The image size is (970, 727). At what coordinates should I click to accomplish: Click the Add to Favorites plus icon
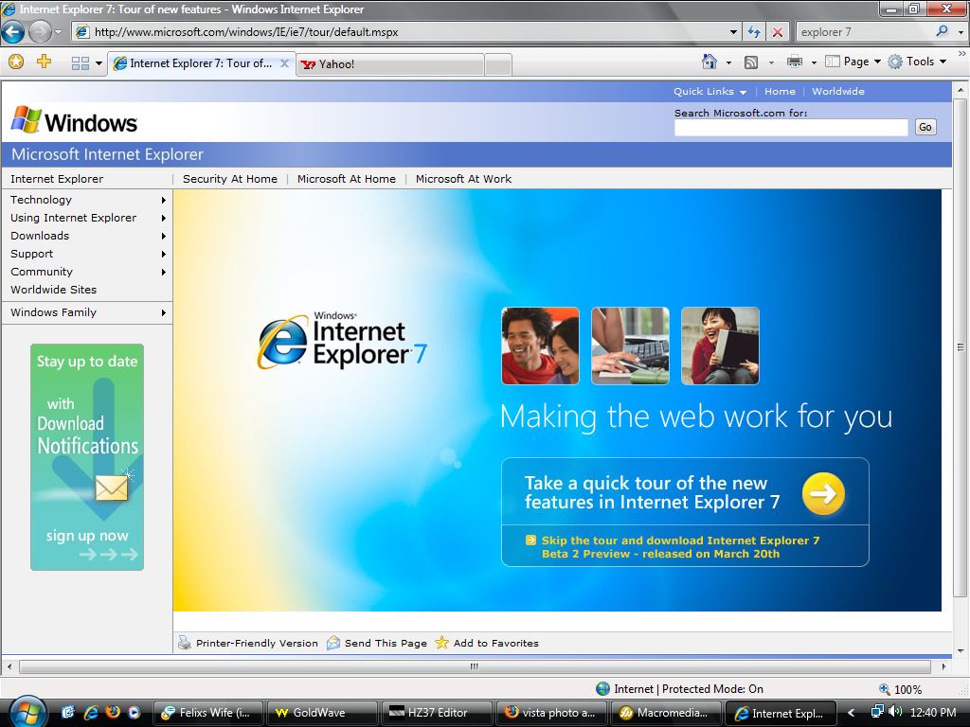pos(44,62)
